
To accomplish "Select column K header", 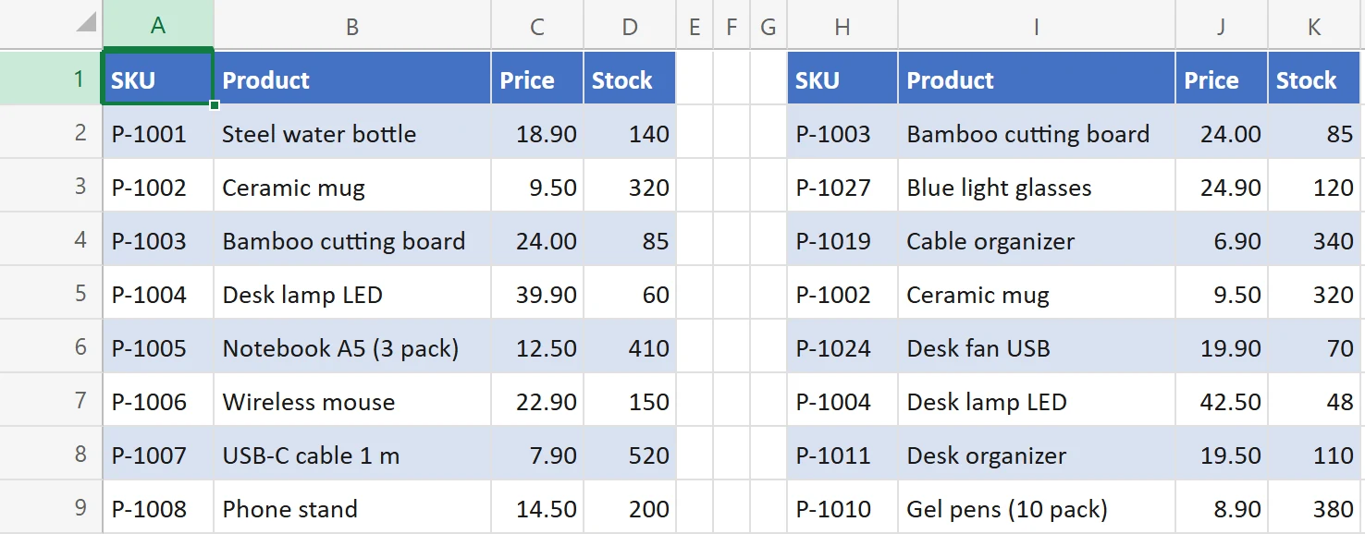I will 1314,25.
